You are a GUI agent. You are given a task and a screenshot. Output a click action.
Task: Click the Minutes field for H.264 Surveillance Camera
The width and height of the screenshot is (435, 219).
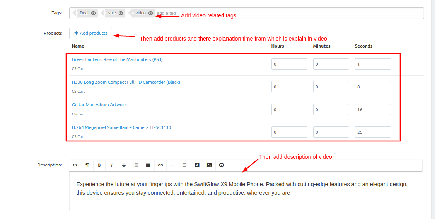(331, 132)
